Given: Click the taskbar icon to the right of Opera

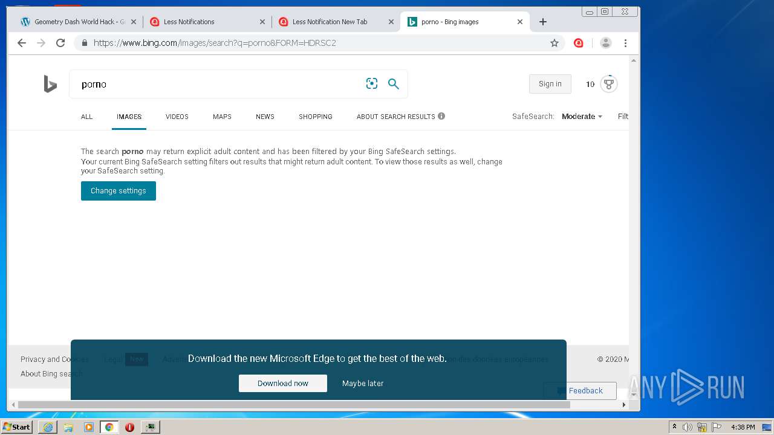Looking at the screenshot, I should pyautogui.click(x=150, y=427).
